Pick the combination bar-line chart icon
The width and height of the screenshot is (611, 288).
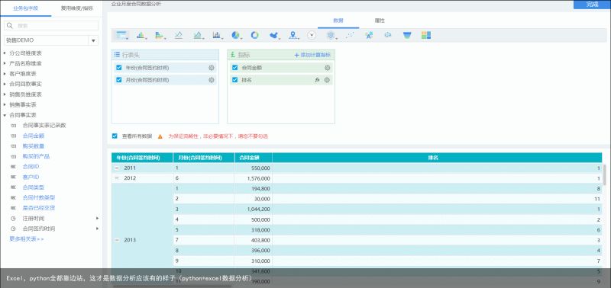217,35
